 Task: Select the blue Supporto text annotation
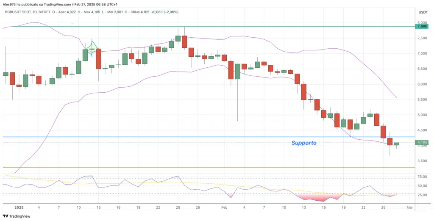click(x=303, y=143)
